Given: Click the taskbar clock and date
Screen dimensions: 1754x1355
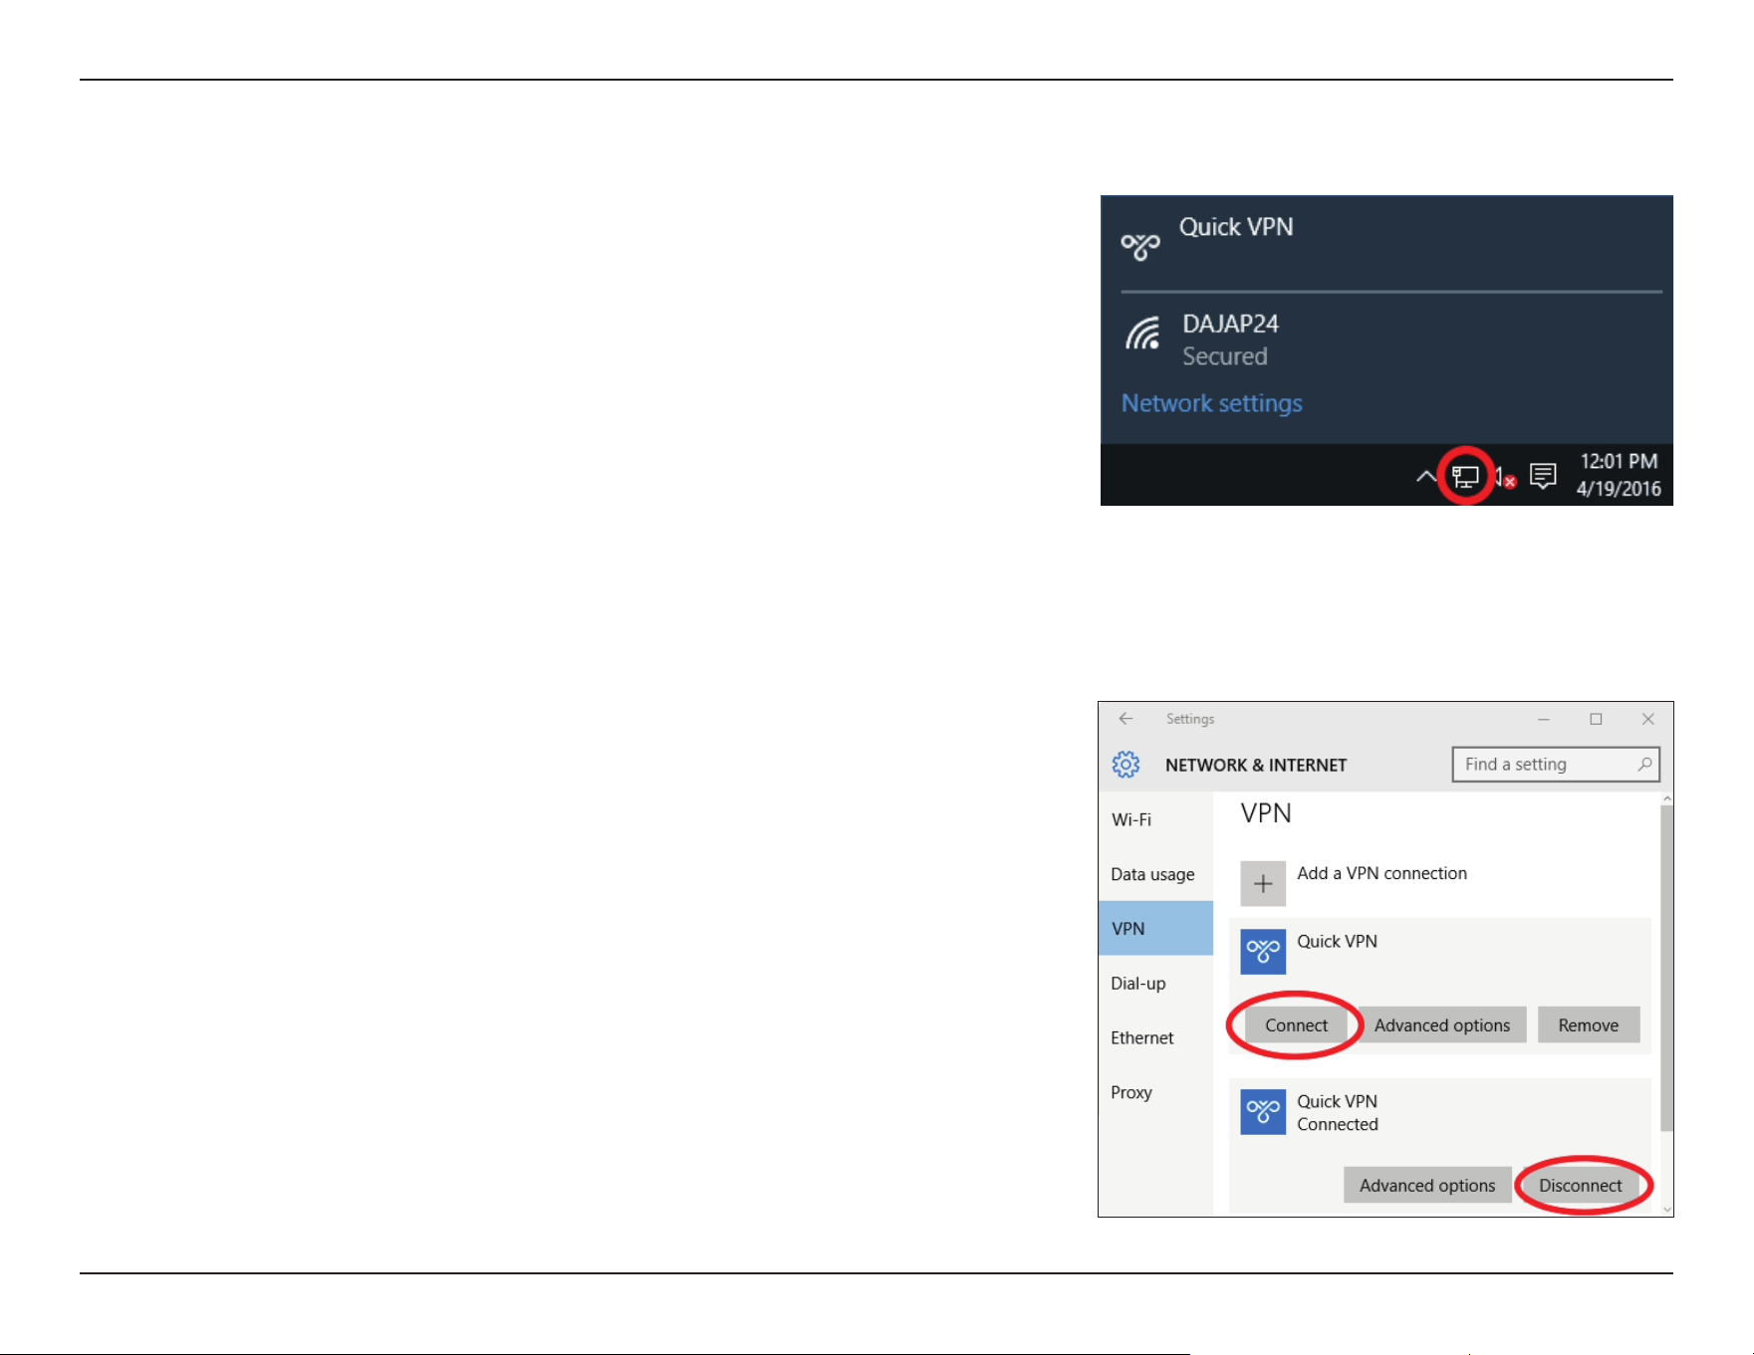Looking at the screenshot, I should 1619,475.
